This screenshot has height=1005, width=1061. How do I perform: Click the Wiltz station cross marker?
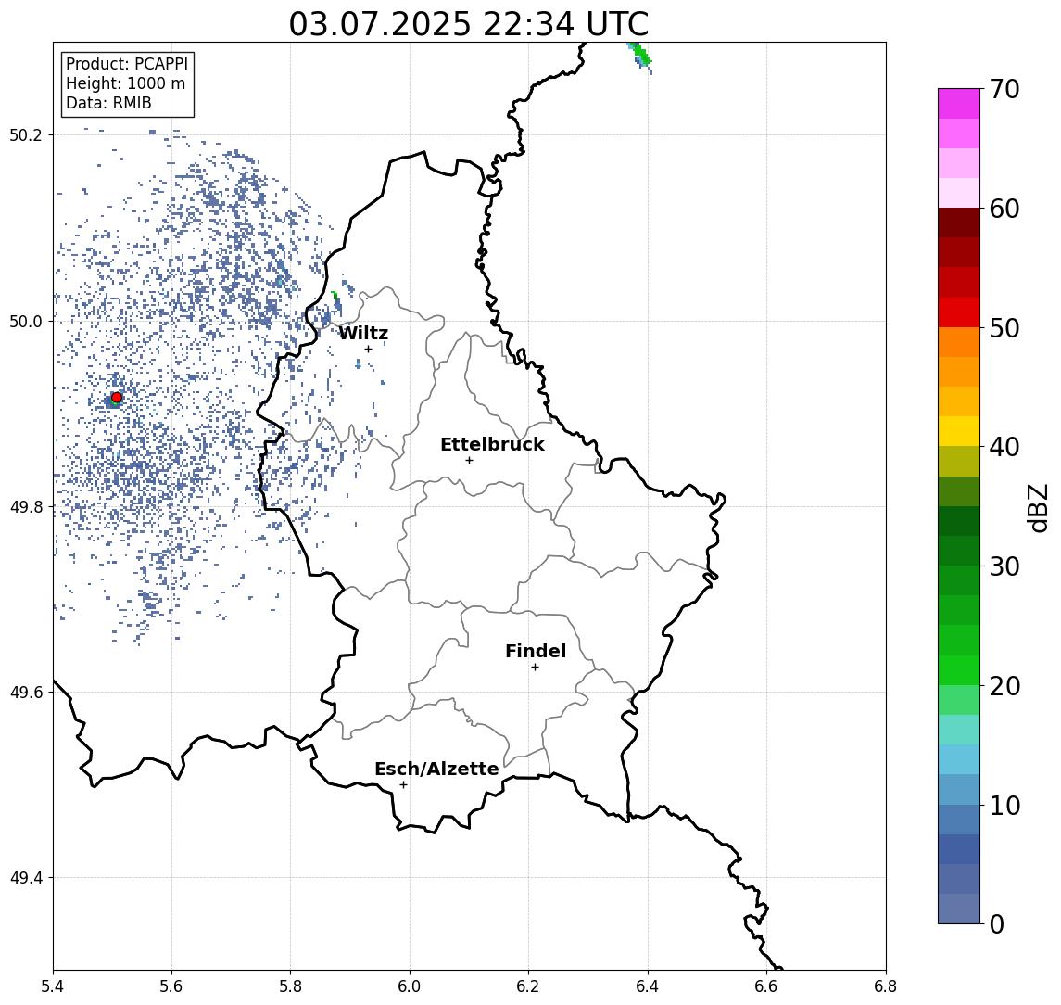click(368, 350)
